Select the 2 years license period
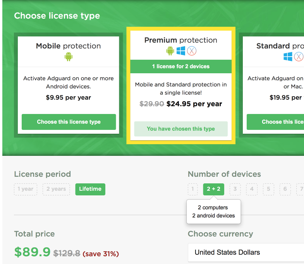 56,189
